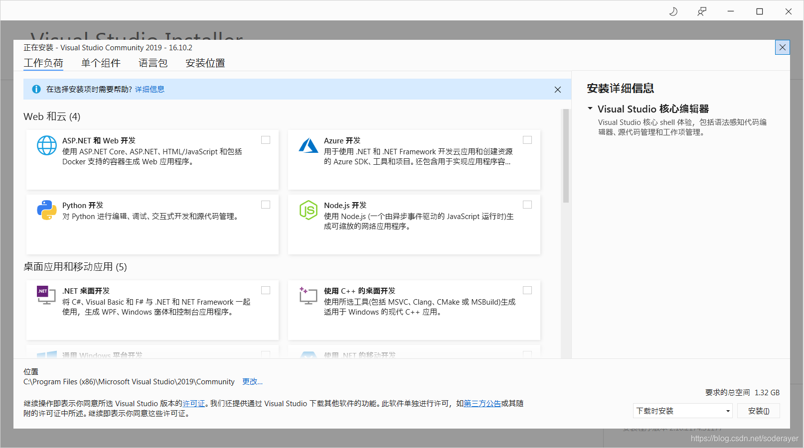The image size is (804, 448).
Task: Click the 安装 button
Action: [759, 411]
